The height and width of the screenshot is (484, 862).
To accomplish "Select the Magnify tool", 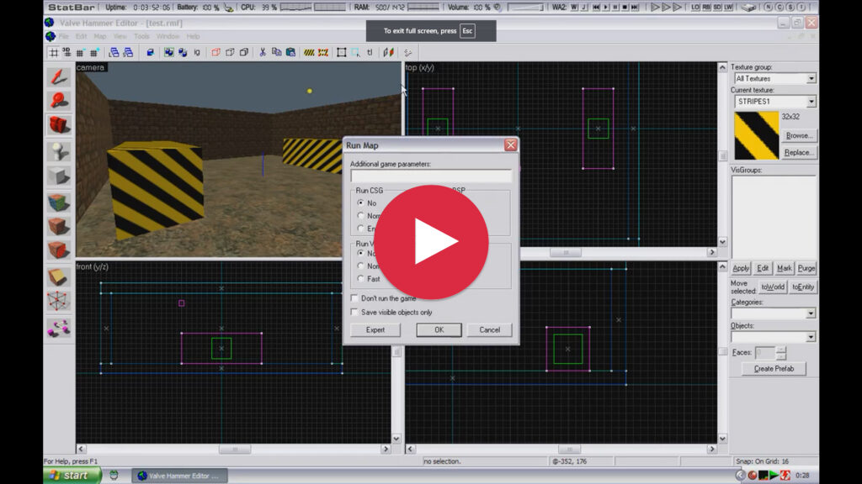I will click(58, 101).
